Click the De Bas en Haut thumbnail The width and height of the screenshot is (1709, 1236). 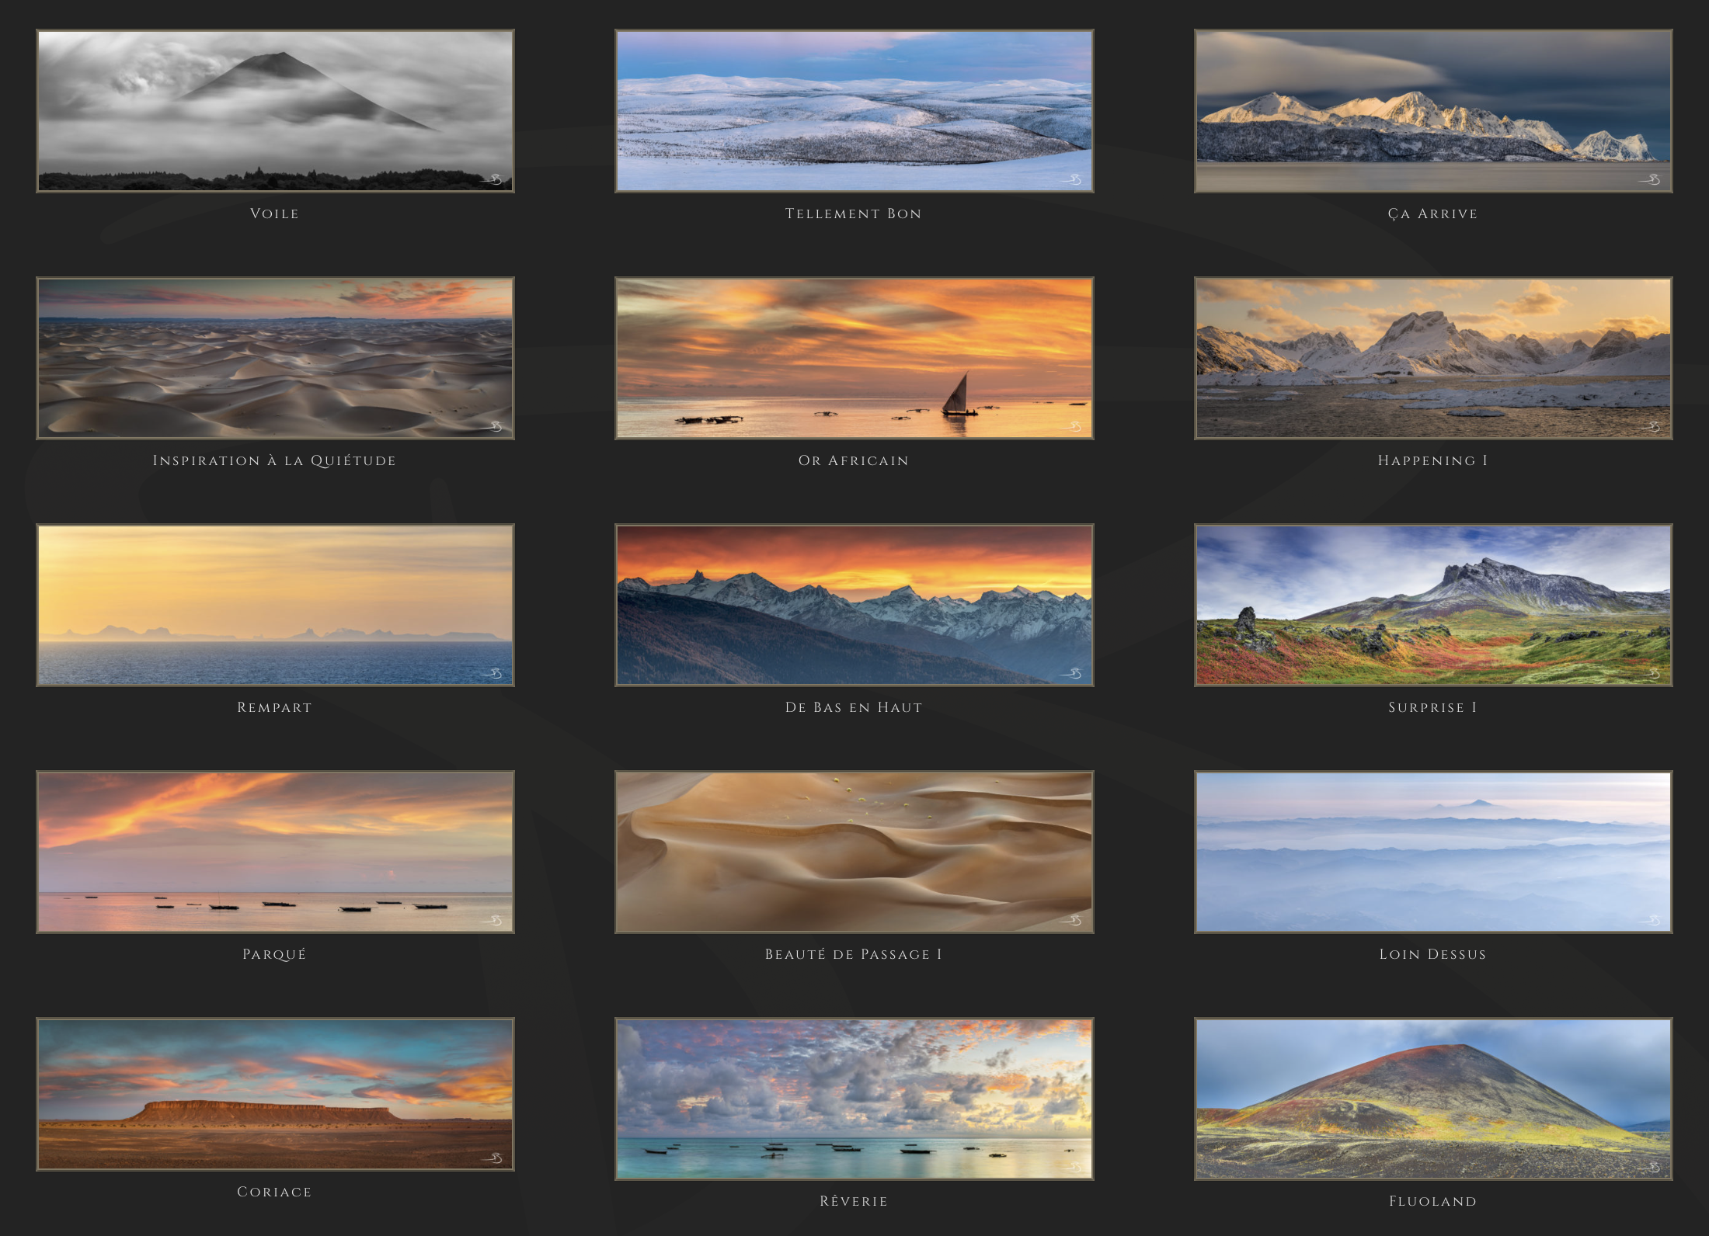point(854,605)
